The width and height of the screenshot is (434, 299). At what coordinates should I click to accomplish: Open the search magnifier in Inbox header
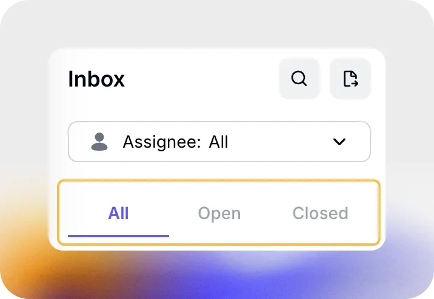[x=299, y=79]
